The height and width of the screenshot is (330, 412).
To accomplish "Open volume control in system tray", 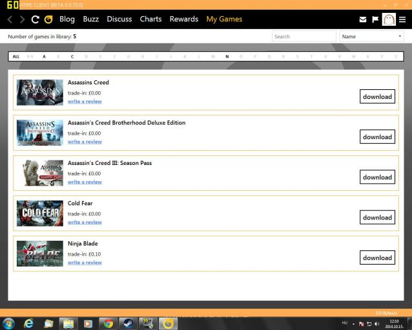I will point(377,324).
